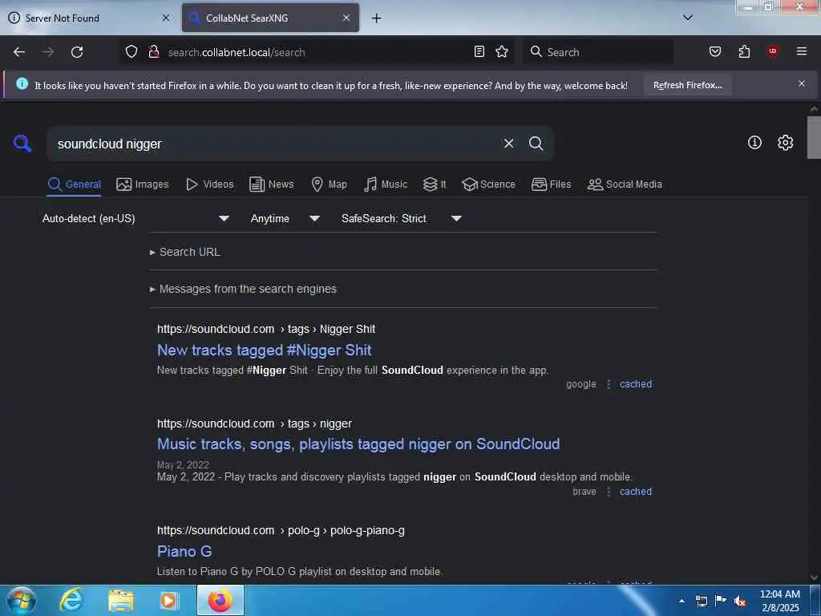Focus the SearXNG search query field
Screen dimensions: 821x616
(x=276, y=144)
